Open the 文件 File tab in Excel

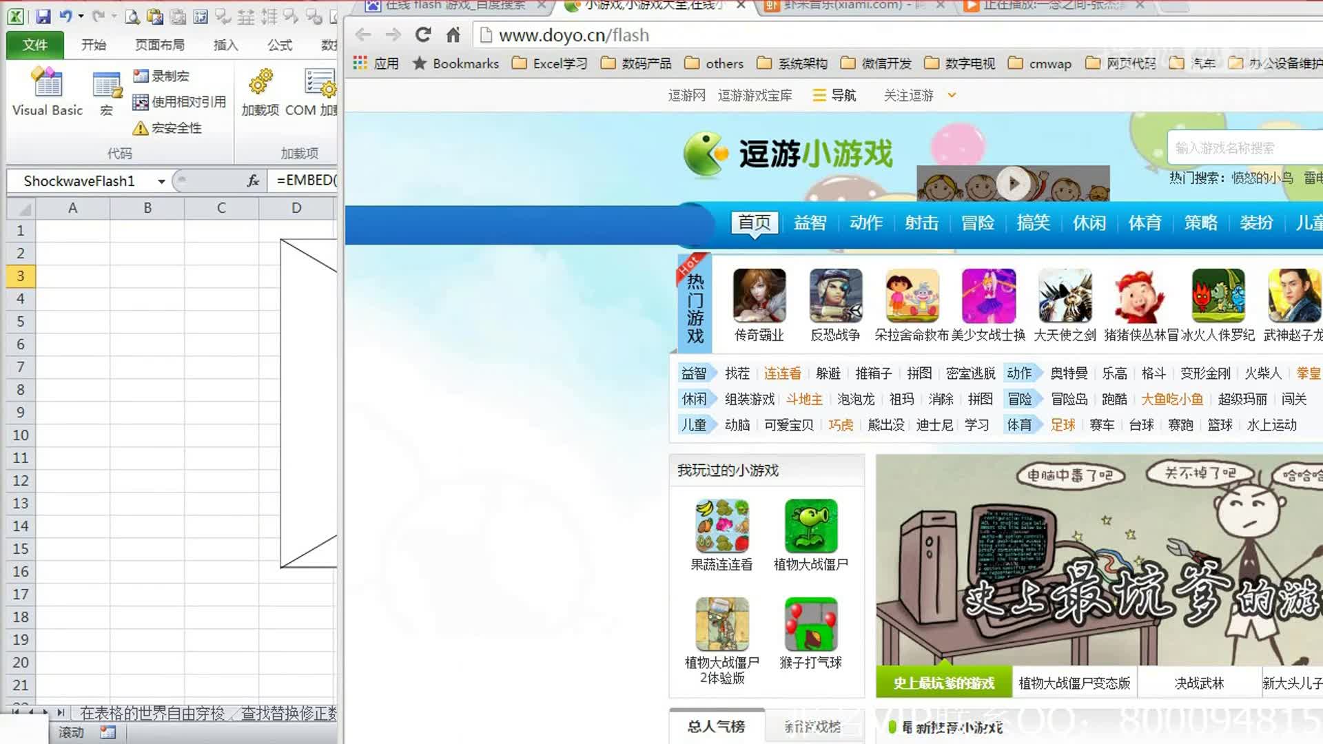(x=35, y=45)
